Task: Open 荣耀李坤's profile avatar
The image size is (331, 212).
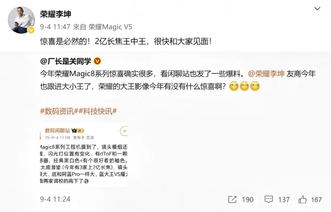Action: [21, 20]
